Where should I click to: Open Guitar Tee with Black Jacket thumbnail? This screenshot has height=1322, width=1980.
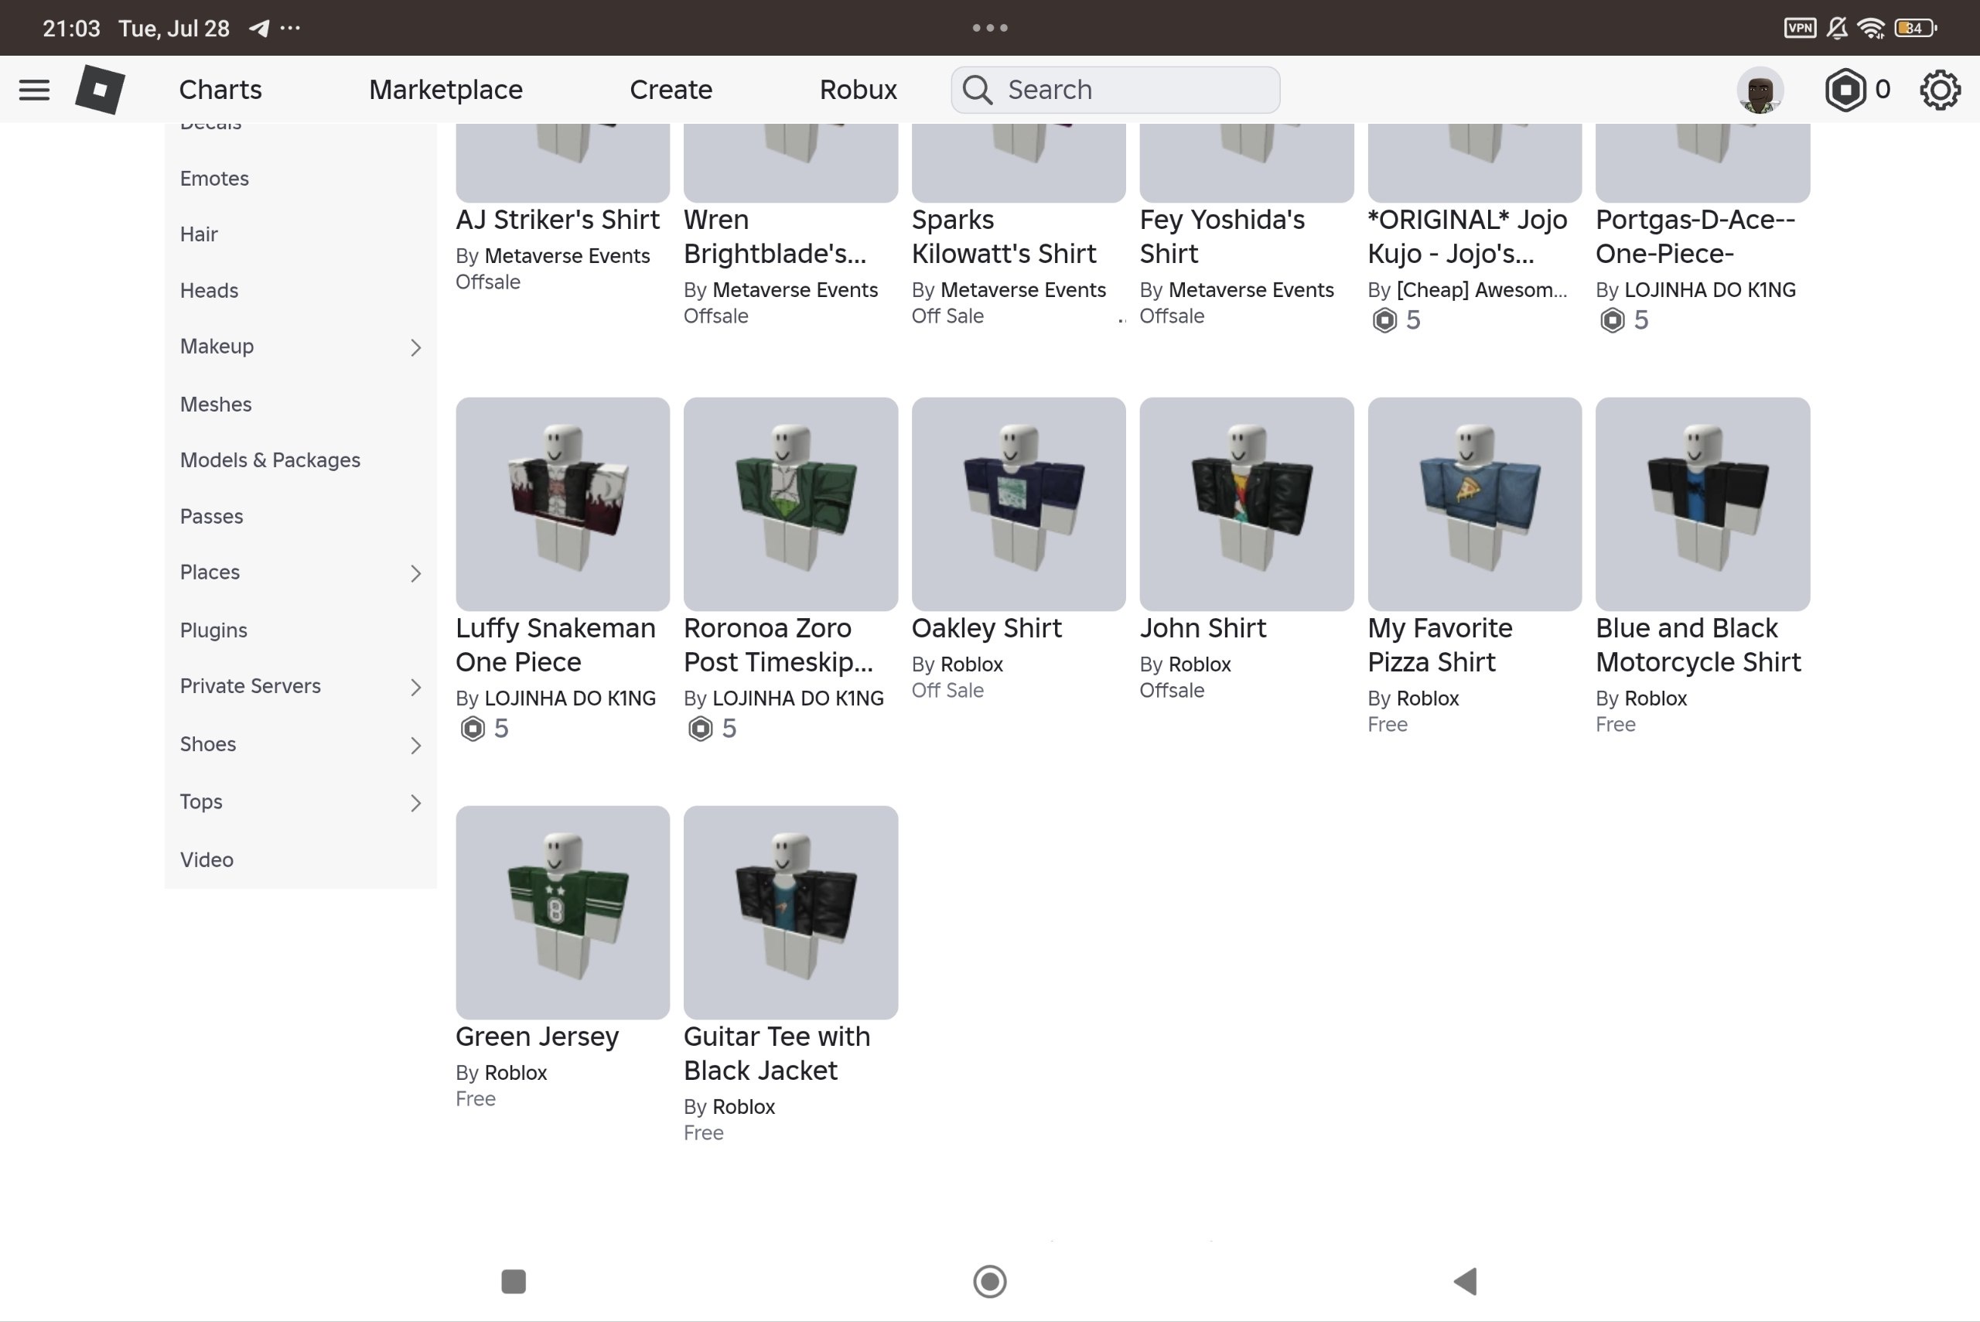(x=790, y=912)
